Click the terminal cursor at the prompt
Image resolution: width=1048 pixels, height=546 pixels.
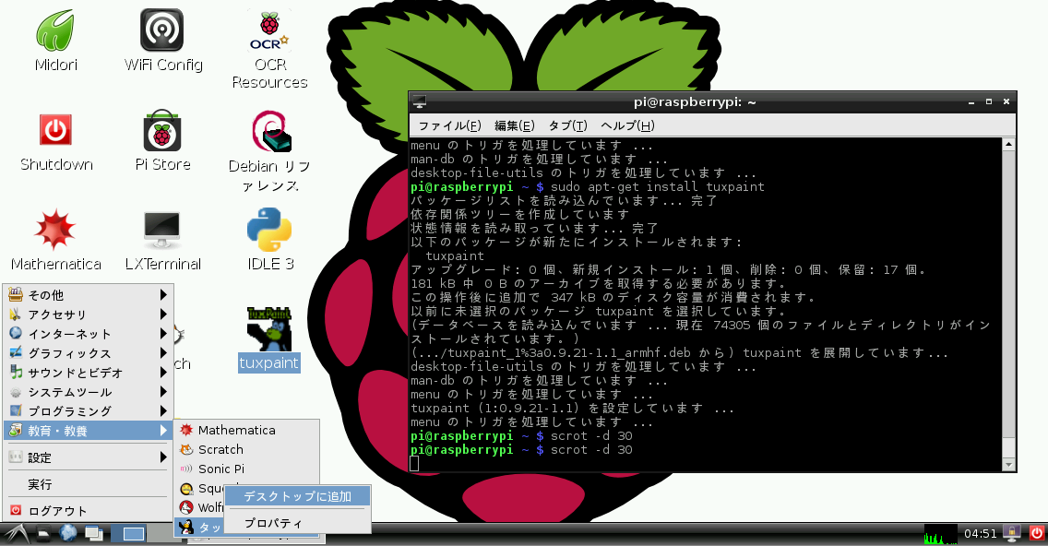[414, 463]
